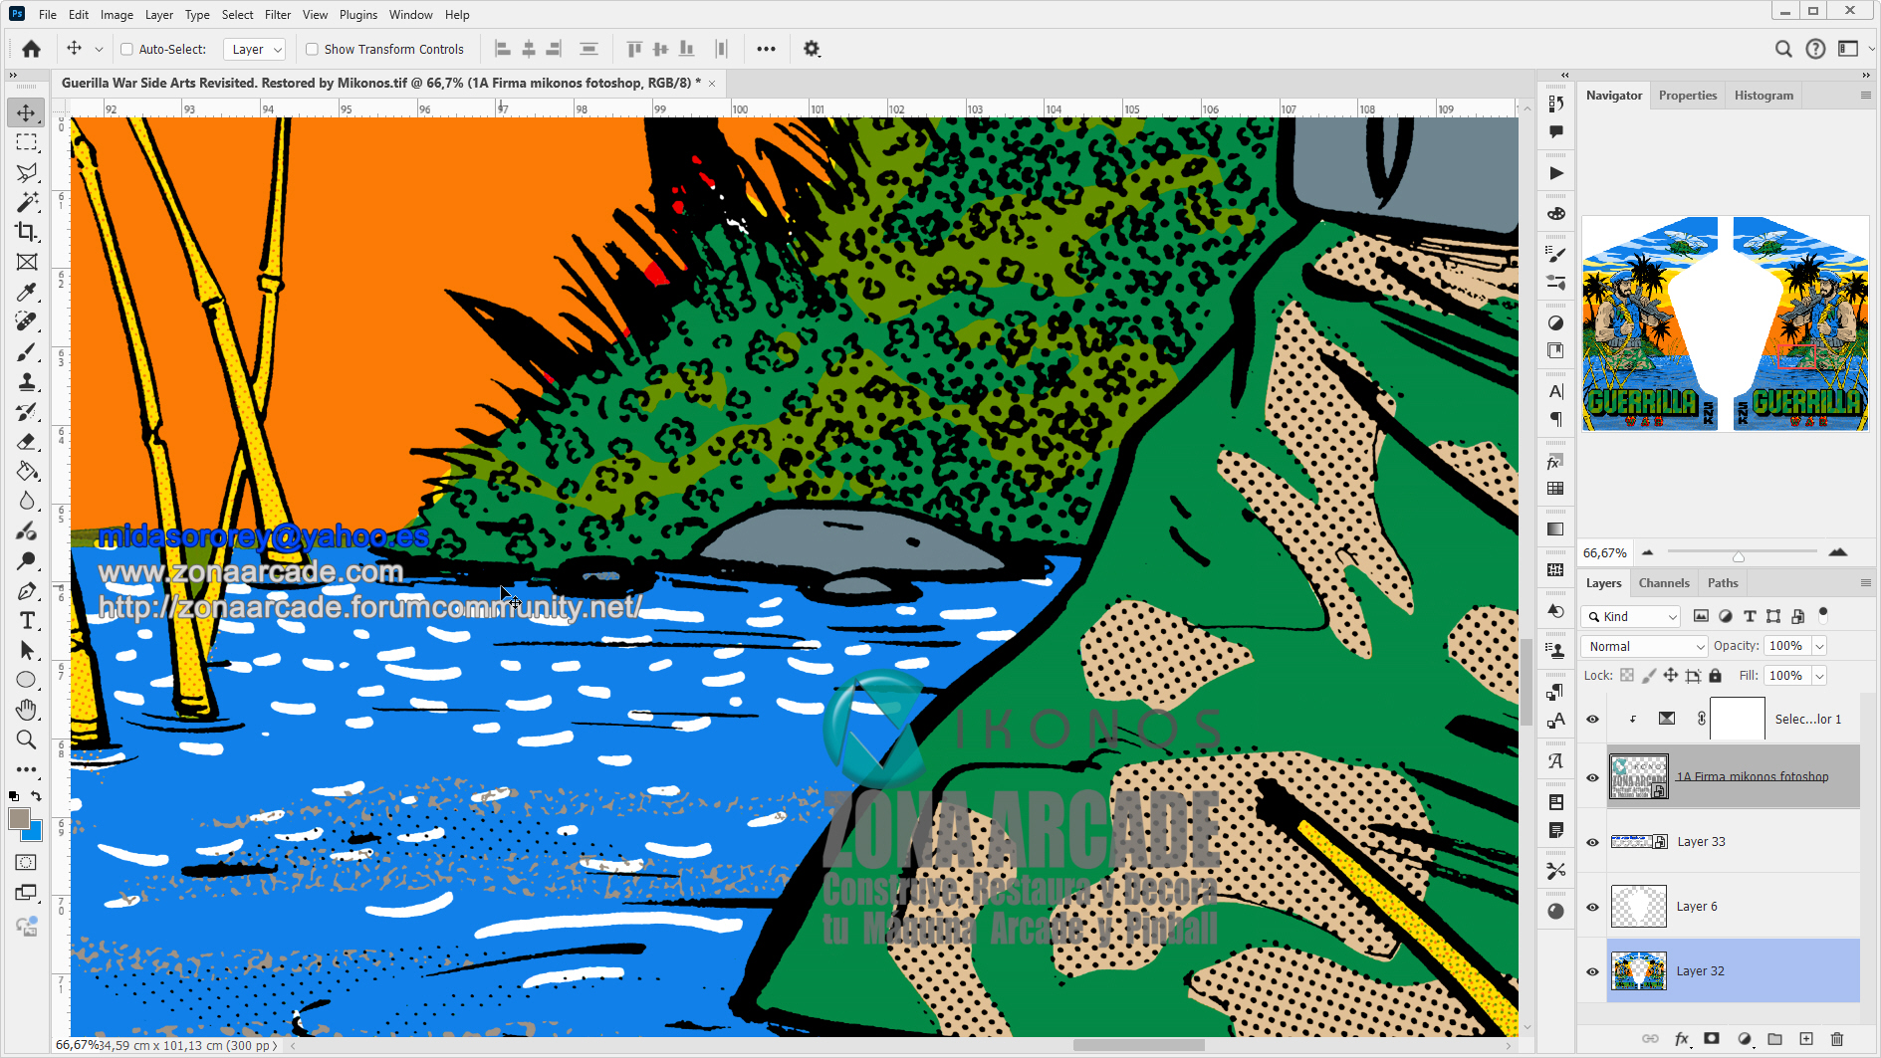Screen dimensions: 1881x1058
Task: Zoom out with the small mountain button
Action: pos(1647,552)
